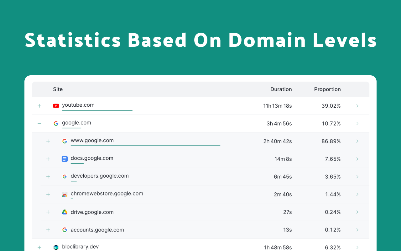The height and width of the screenshot is (251, 401).
Task: Click the proportion 1.44%
Action: click(x=333, y=195)
